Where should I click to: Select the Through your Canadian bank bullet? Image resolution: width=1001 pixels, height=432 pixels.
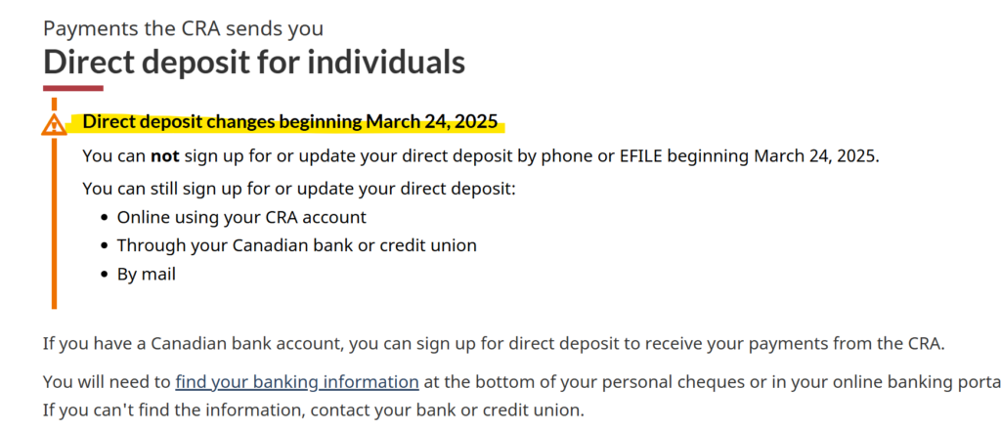(x=297, y=245)
